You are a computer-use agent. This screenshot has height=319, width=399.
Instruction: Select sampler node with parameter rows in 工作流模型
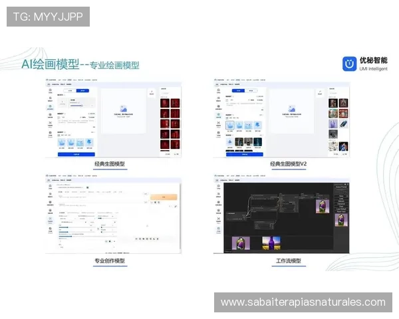288,205
